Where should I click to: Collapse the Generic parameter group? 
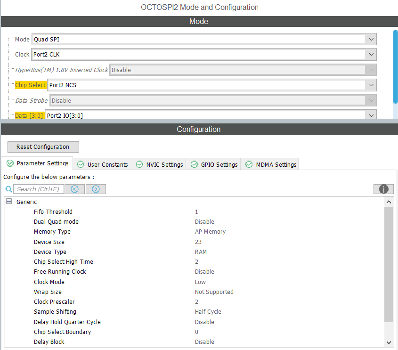pos(9,202)
